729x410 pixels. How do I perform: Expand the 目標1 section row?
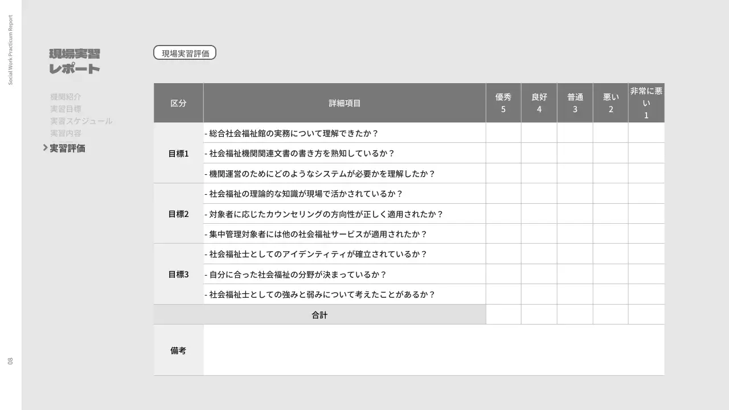tap(178, 153)
